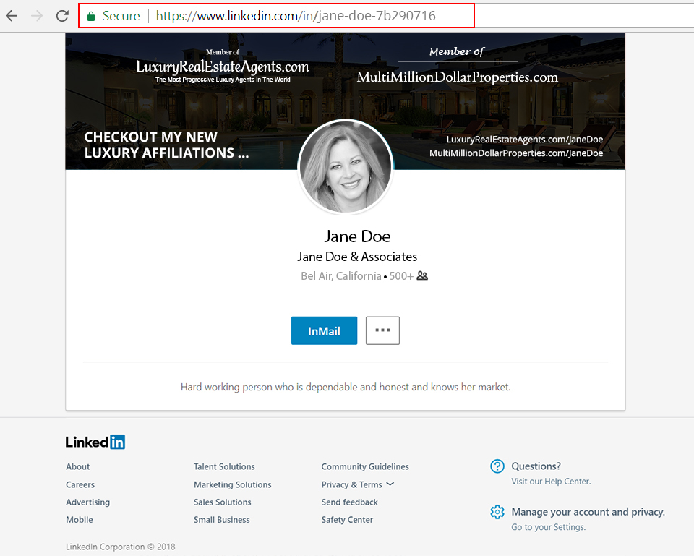This screenshot has height=556, width=694.
Task: Send an InMail to Jane Doe
Action: pos(324,330)
